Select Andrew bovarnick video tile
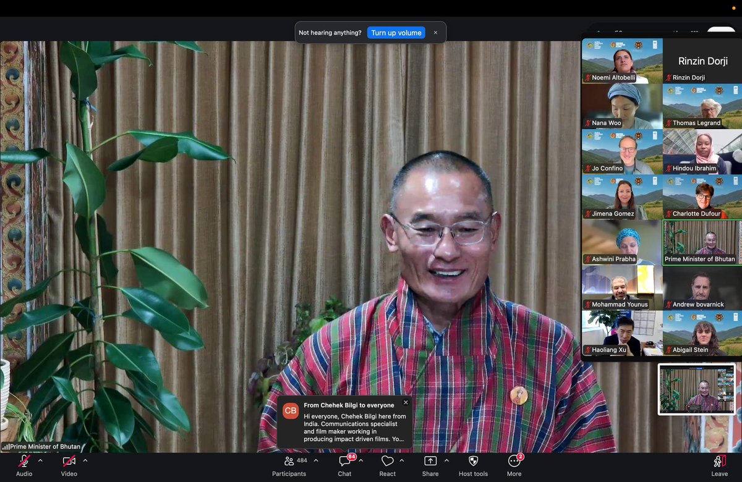 coord(702,287)
